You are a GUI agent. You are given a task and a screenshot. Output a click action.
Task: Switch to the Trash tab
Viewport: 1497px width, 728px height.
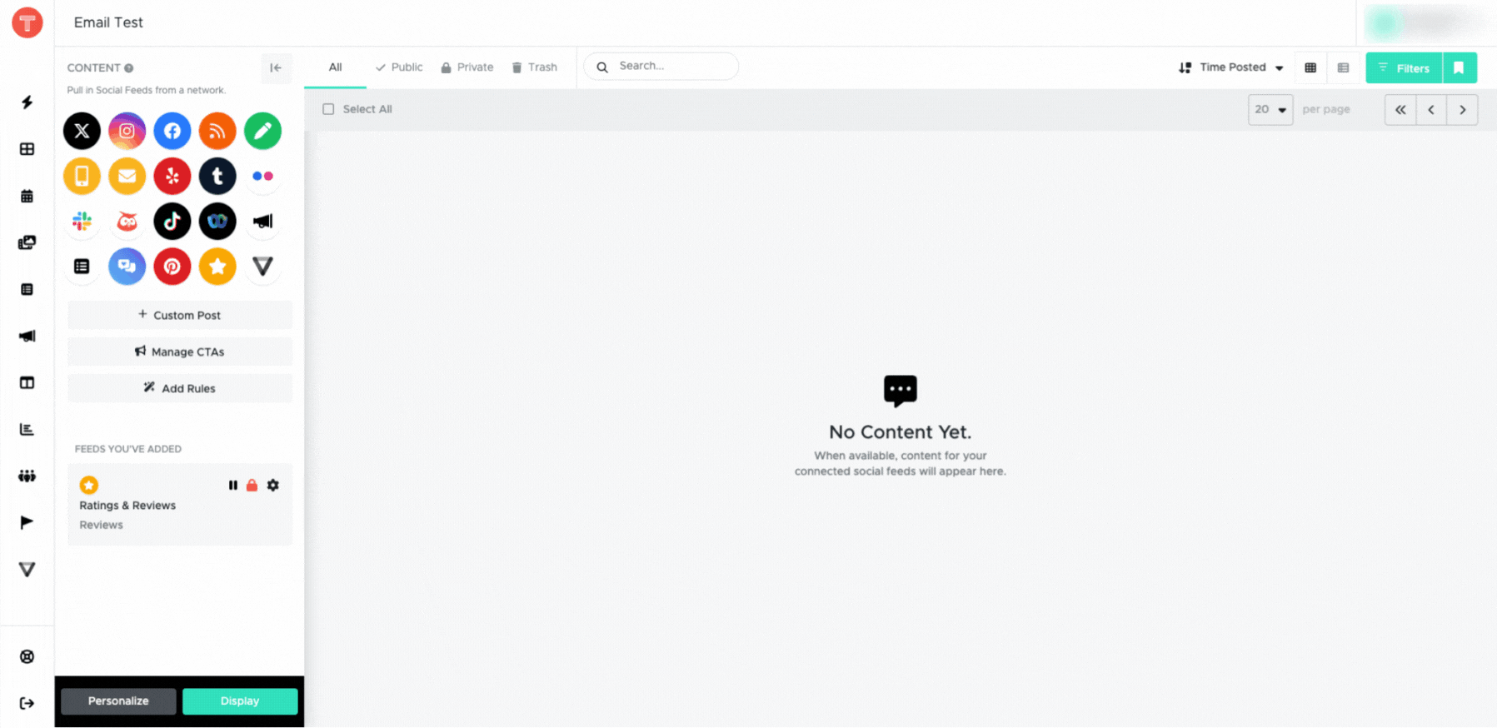pyautogui.click(x=534, y=67)
